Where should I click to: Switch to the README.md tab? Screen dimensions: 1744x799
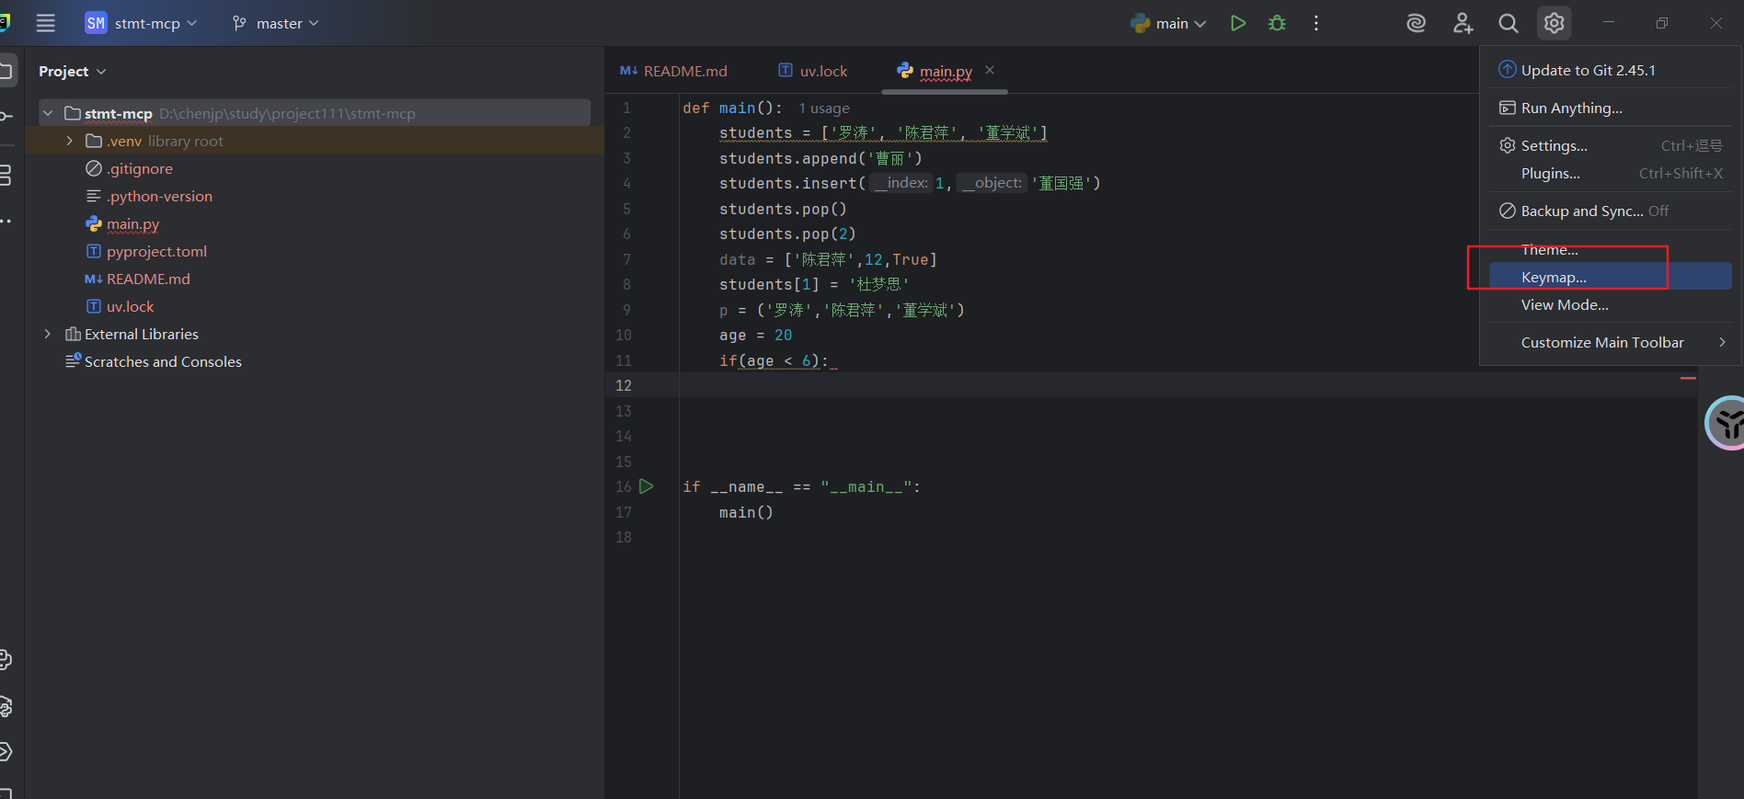[x=674, y=71]
